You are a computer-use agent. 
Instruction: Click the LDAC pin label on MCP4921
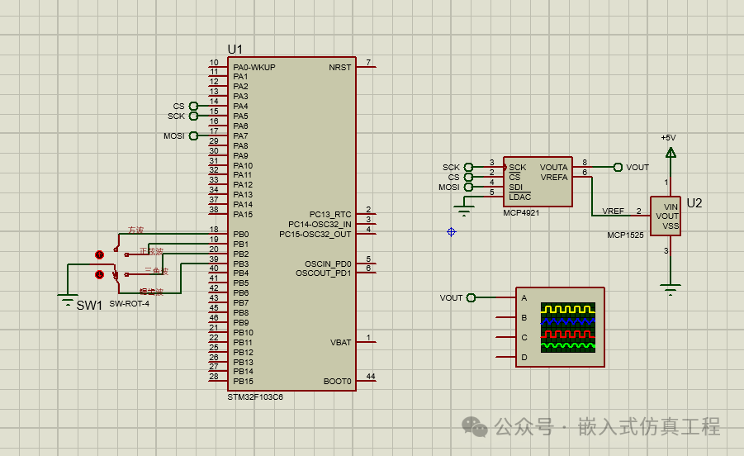click(520, 197)
